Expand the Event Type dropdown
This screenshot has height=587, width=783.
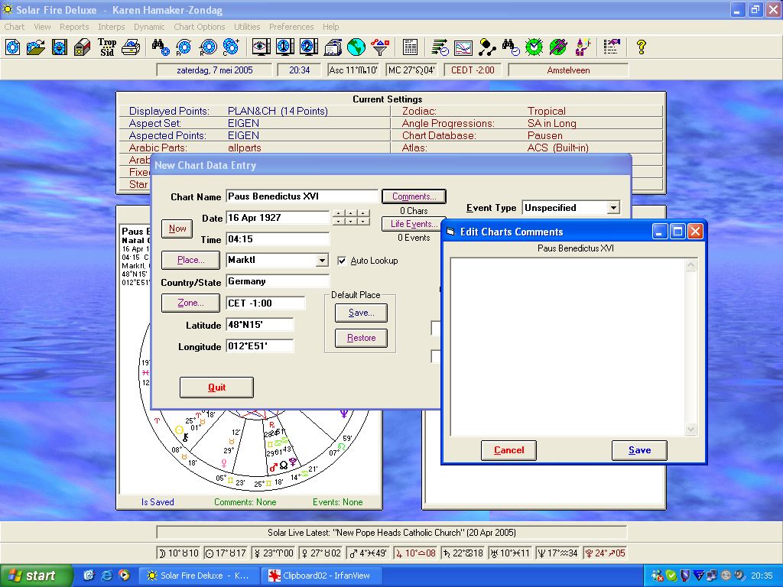612,208
